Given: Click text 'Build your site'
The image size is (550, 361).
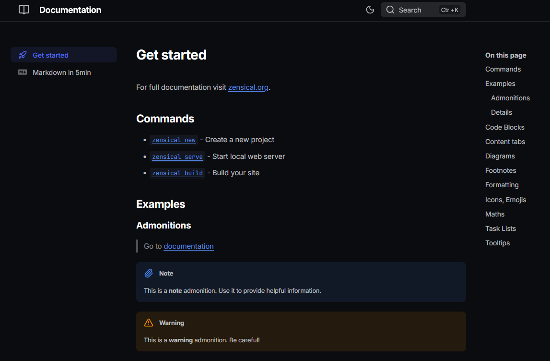Looking at the screenshot, I should (236, 173).
